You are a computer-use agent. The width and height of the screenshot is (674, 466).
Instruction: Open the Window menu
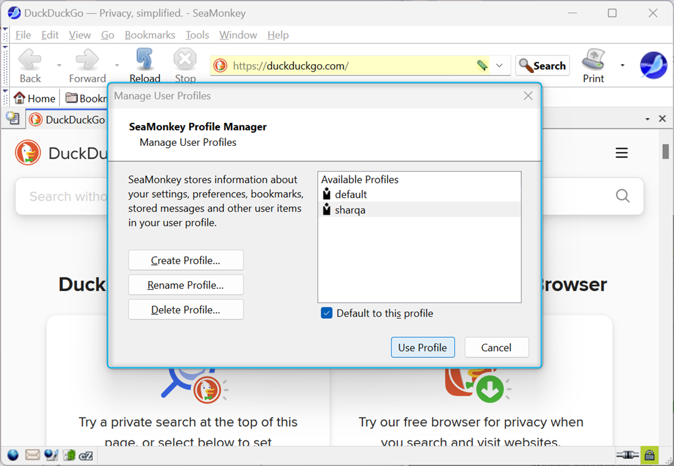click(x=238, y=35)
